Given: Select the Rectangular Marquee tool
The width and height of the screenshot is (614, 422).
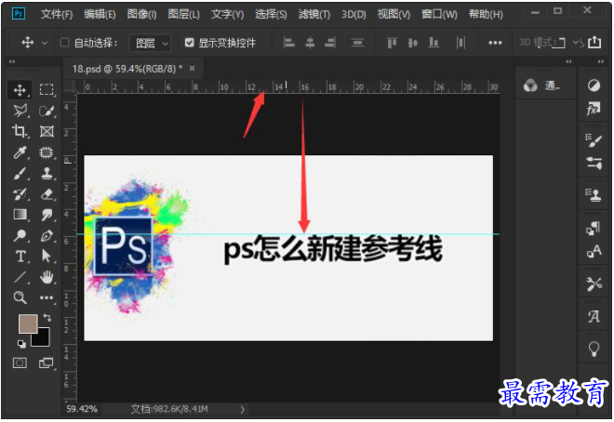Looking at the screenshot, I should (x=47, y=90).
